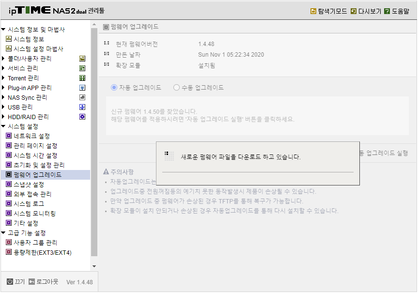The image size is (418, 293).
Task: Click the 초기화 및 설정 관리 icon
Action: tap(9, 165)
